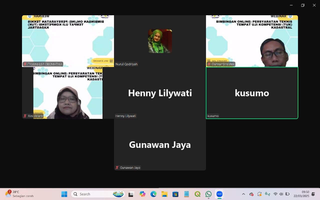
Task: Select the Gunawan Jaya participant tile
Action: pos(160,144)
